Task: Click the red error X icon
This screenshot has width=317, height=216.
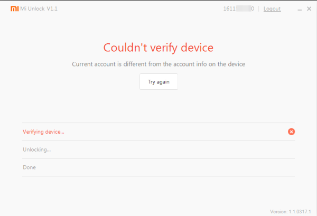Action: [x=291, y=132]
